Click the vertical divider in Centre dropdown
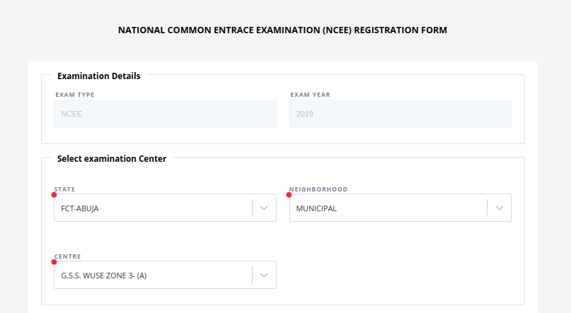Screen dimensions: 571x313 point(252,276)
